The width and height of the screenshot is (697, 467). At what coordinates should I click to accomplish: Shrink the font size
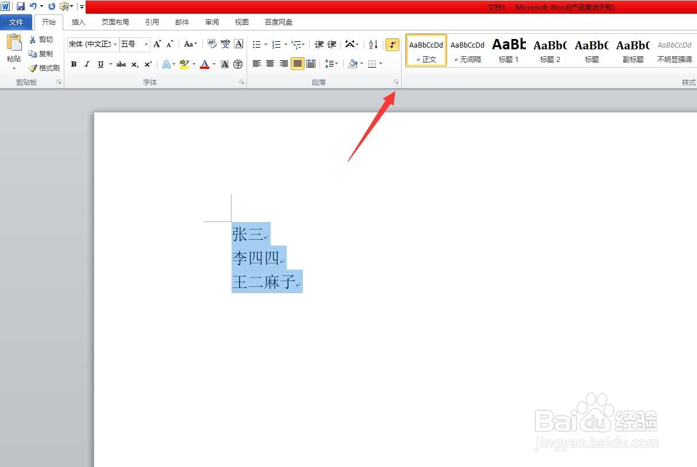(x=170, y=44)
